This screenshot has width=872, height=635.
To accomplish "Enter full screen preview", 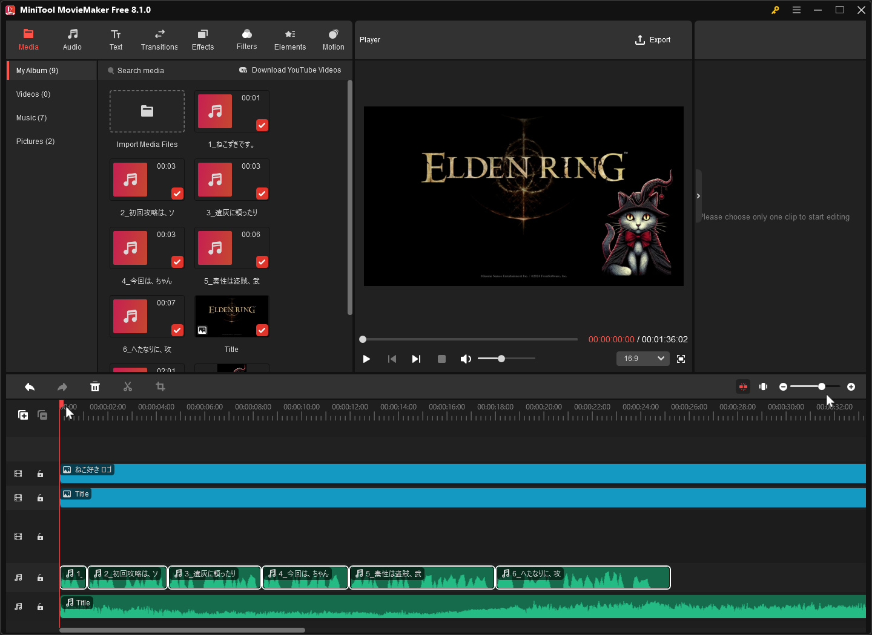I will 681,359.
